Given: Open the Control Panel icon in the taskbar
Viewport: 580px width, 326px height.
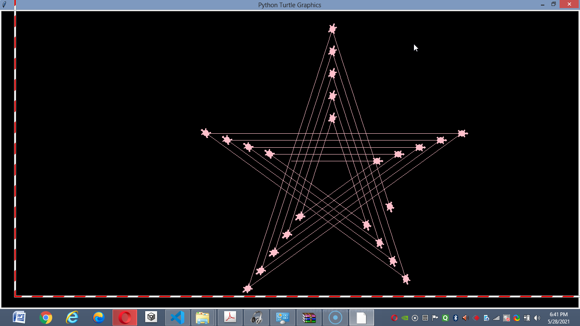Looking at the screenshot, I should coord(283,318).
